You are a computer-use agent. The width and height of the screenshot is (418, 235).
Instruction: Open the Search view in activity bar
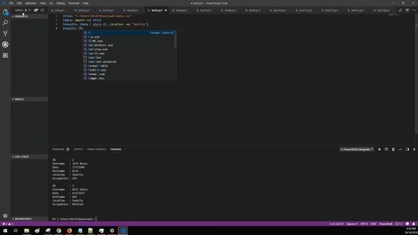click(5, 23)
